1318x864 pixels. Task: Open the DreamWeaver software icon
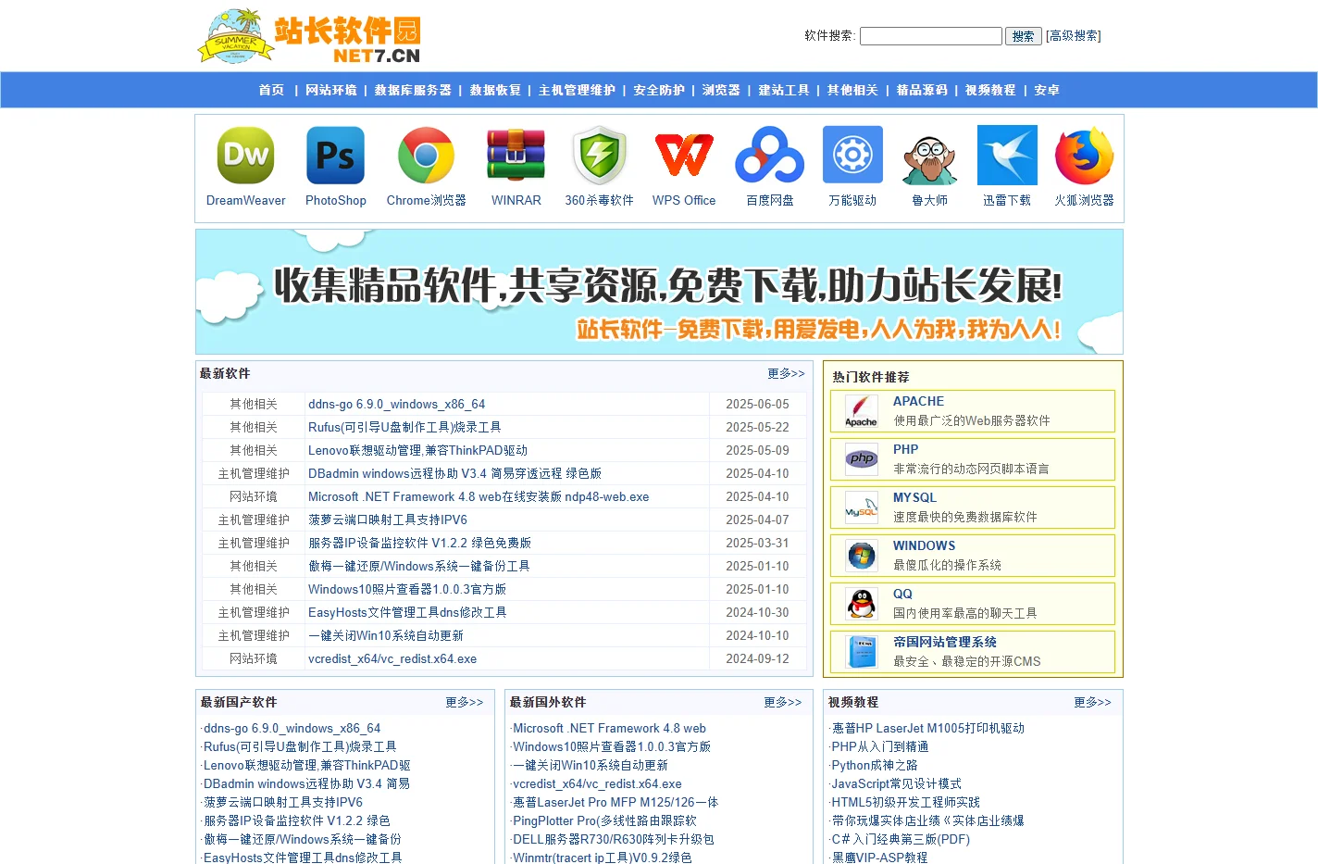coord(245,156)
